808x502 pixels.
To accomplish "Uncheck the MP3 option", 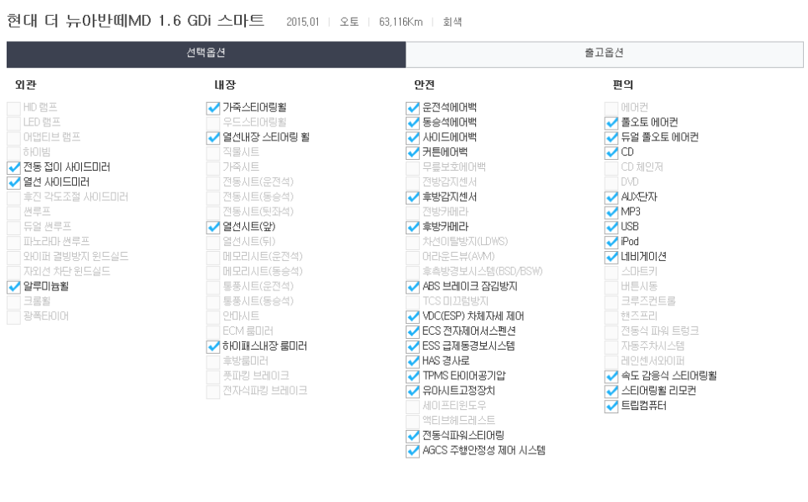I will coord(611,213).
